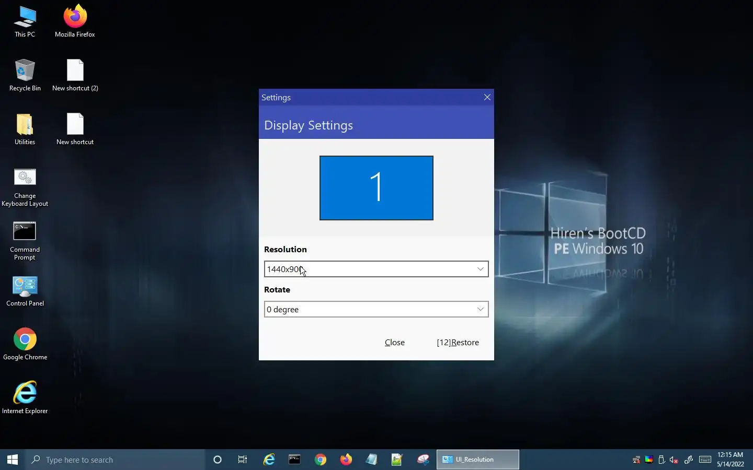Open the on-screen keyboard tray icon
This screenshot has height=470, width=753.
[705, 460]
